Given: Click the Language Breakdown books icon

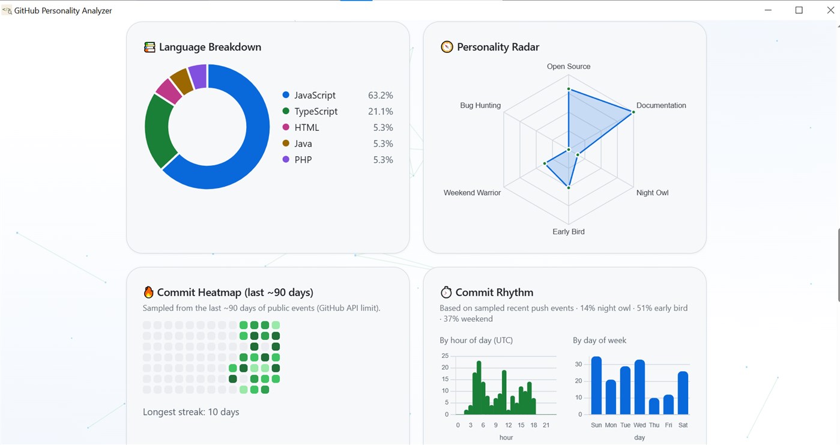Looking at the screenshot, I should [150, 47].
